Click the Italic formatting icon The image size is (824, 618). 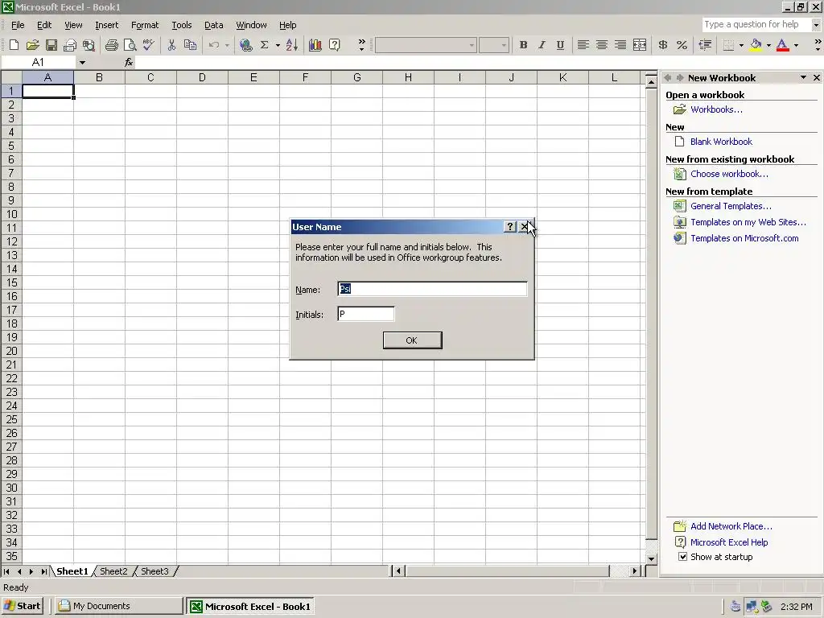542,45
